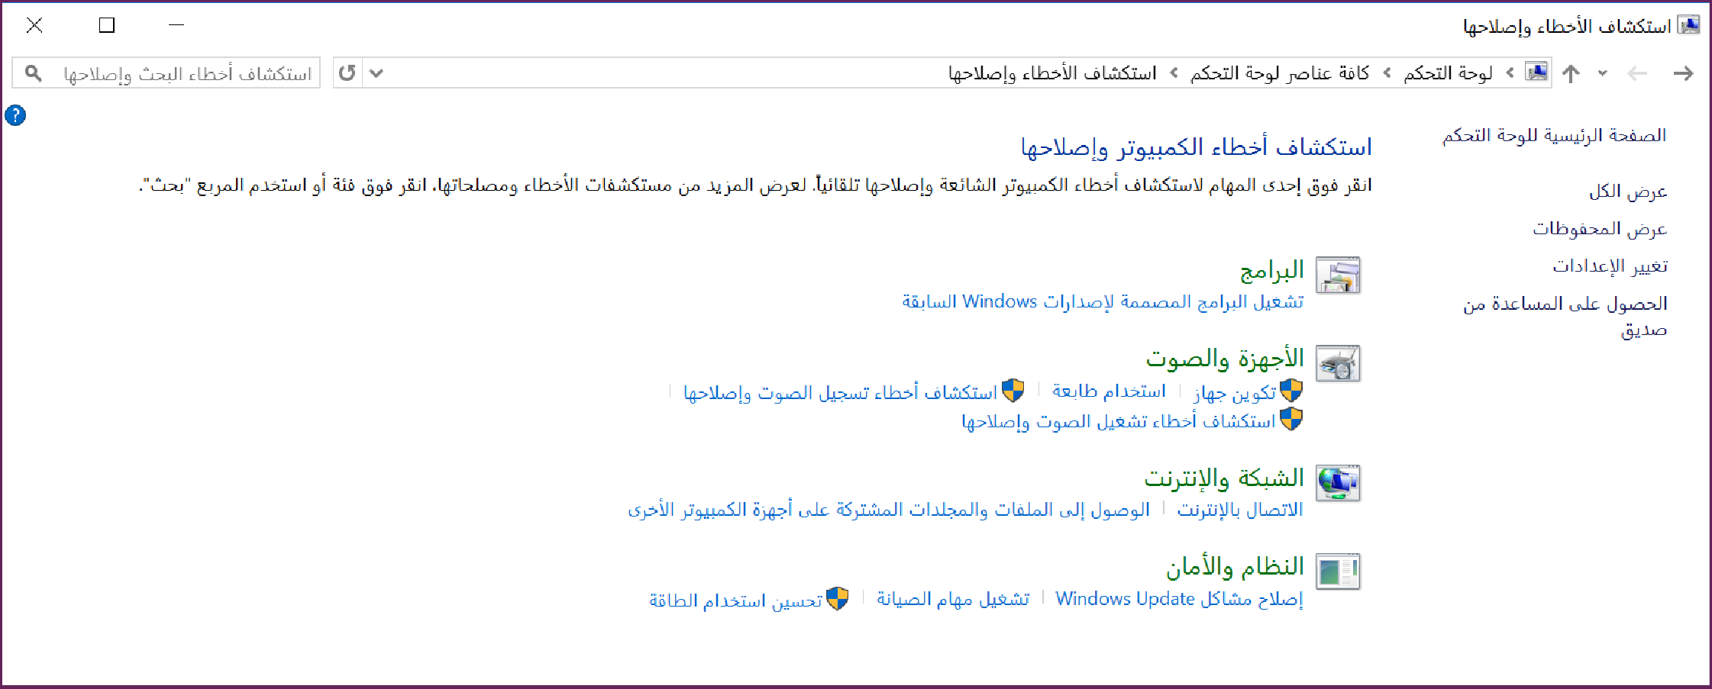The width and height of the screenshot is (1712, 689).
Task: Close the troubleshooting window
Action: coord(34,25)
